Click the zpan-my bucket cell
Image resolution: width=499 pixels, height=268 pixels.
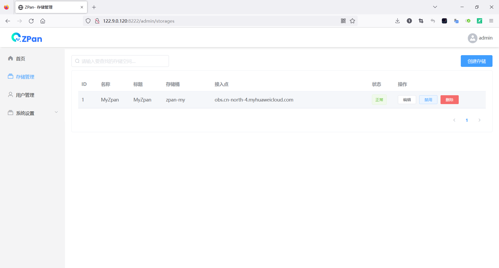click(175, 100)
